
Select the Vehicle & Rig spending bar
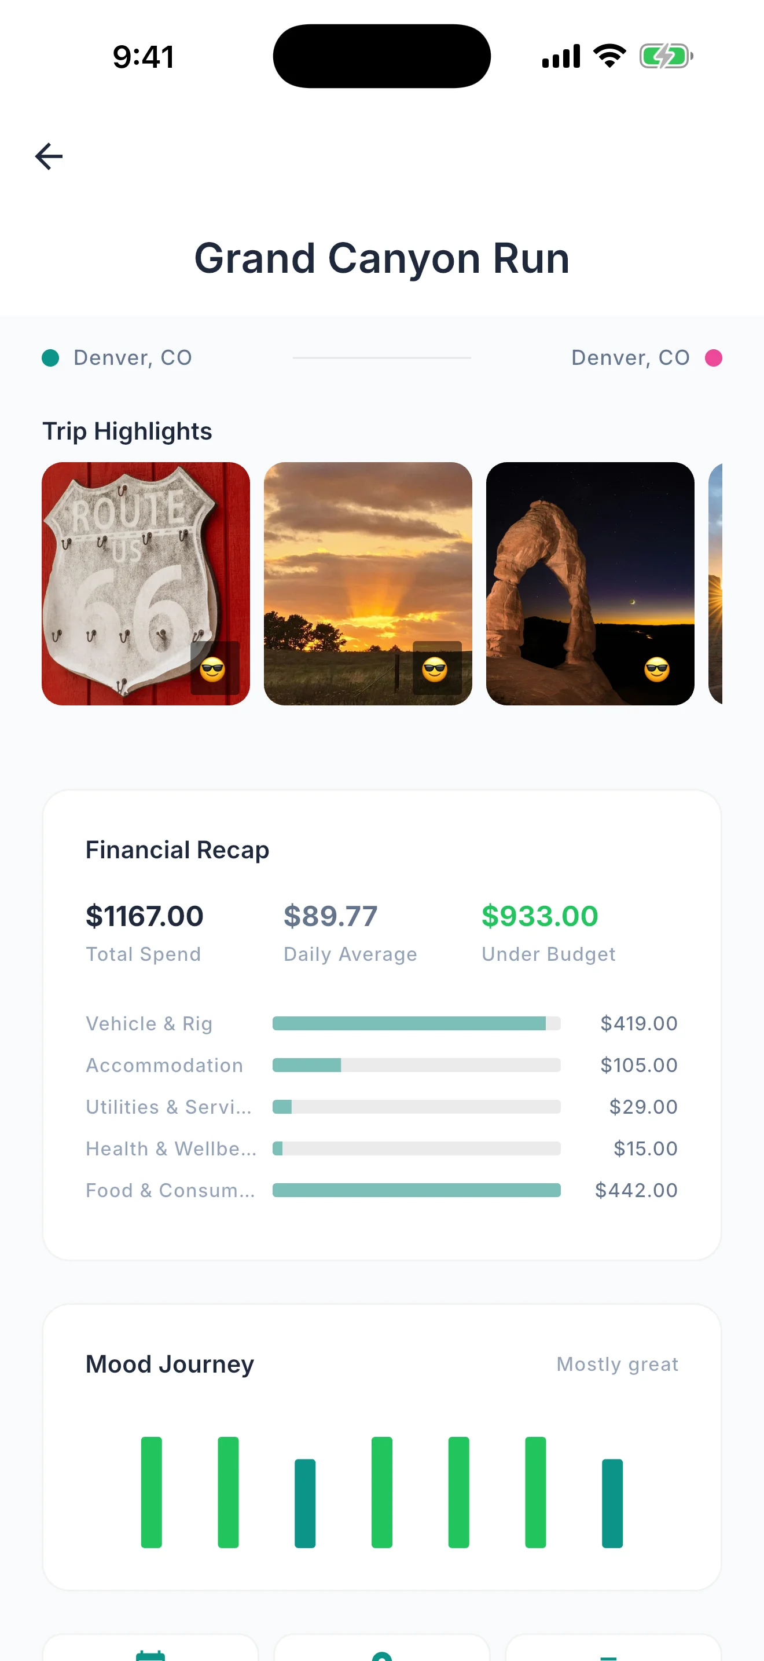(x=416, y=1023)
